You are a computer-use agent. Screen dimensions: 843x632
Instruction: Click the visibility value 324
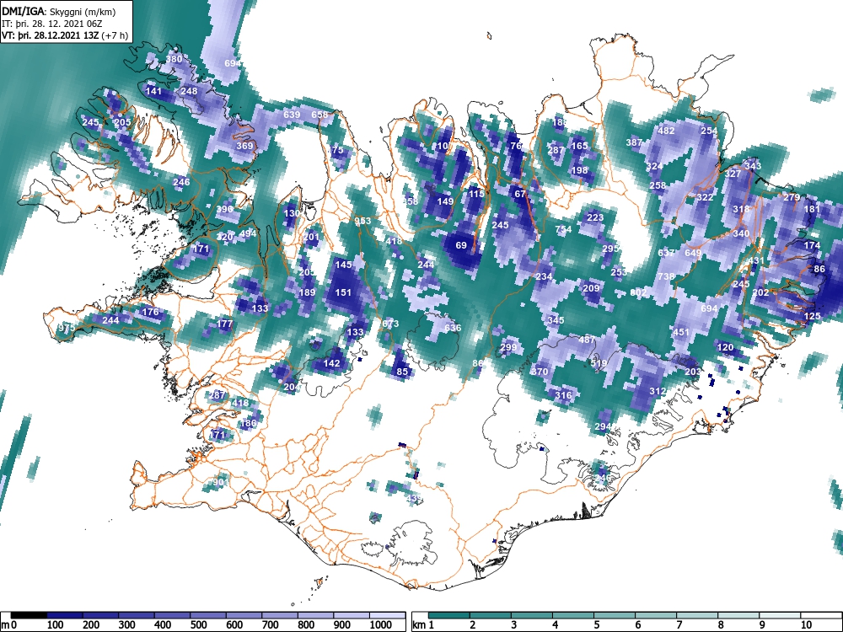point(654,166)
